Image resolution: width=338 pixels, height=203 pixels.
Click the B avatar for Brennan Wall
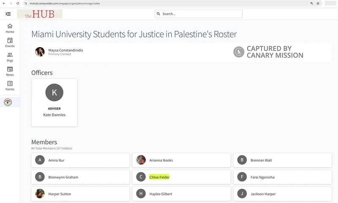coord(242,160)
